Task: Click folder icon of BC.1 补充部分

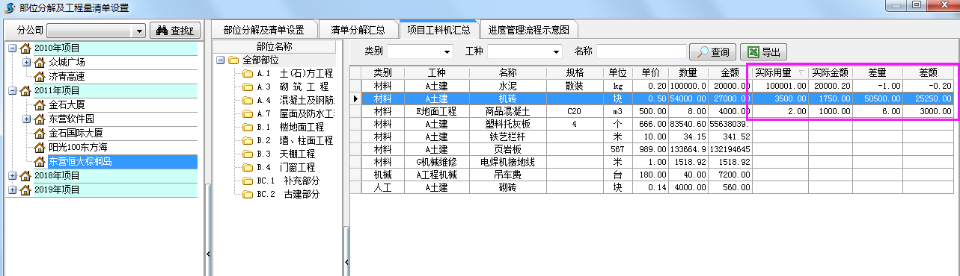Action: pyautogui.click(x=248, y=181)
